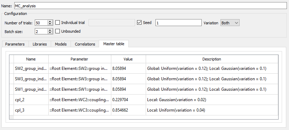Select the Master table tab
This screenshot has width=289, height=130.
[114, 44]
